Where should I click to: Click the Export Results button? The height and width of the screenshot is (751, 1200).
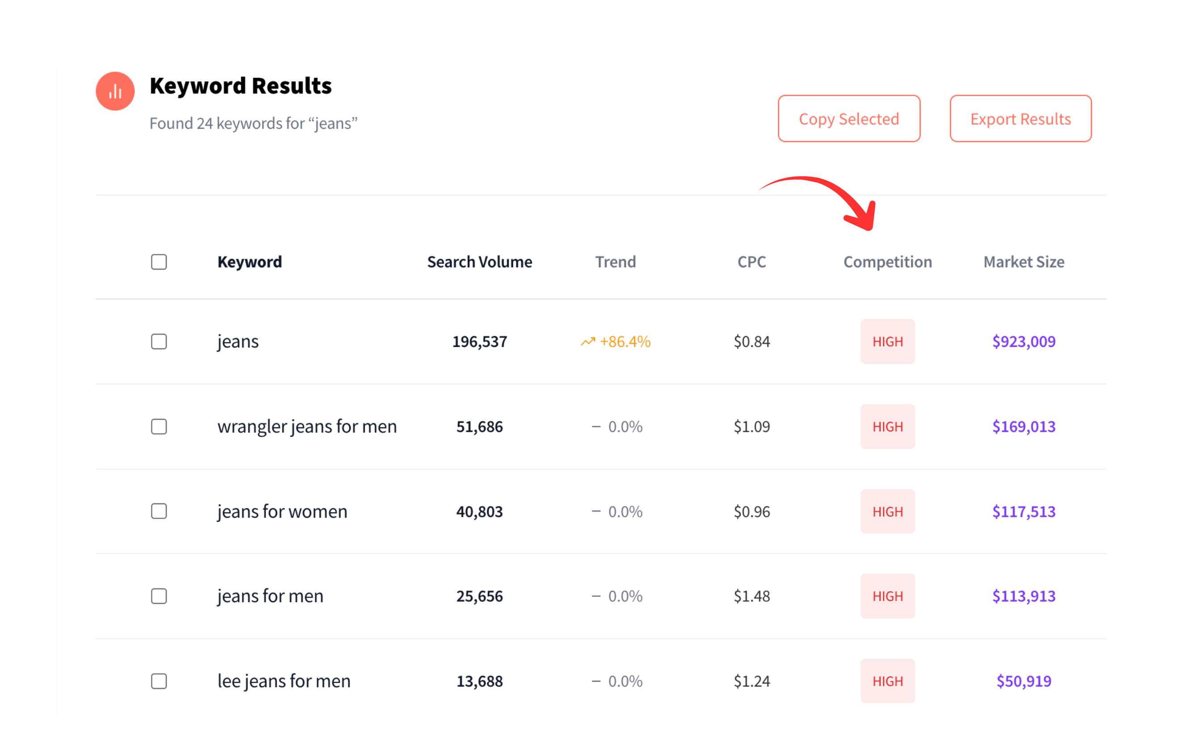[1020, 119]
